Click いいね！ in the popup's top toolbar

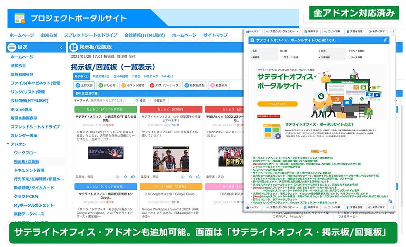[x=253, y=31]
